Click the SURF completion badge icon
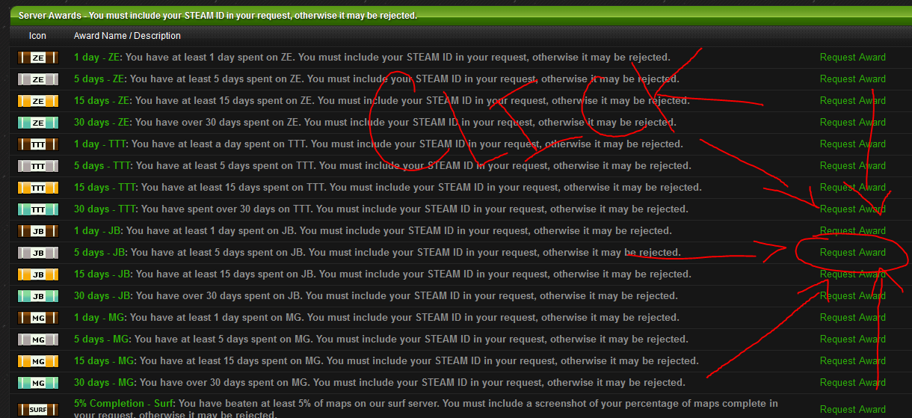This screenshot has height=418, width=912. [x=37, y=410]
